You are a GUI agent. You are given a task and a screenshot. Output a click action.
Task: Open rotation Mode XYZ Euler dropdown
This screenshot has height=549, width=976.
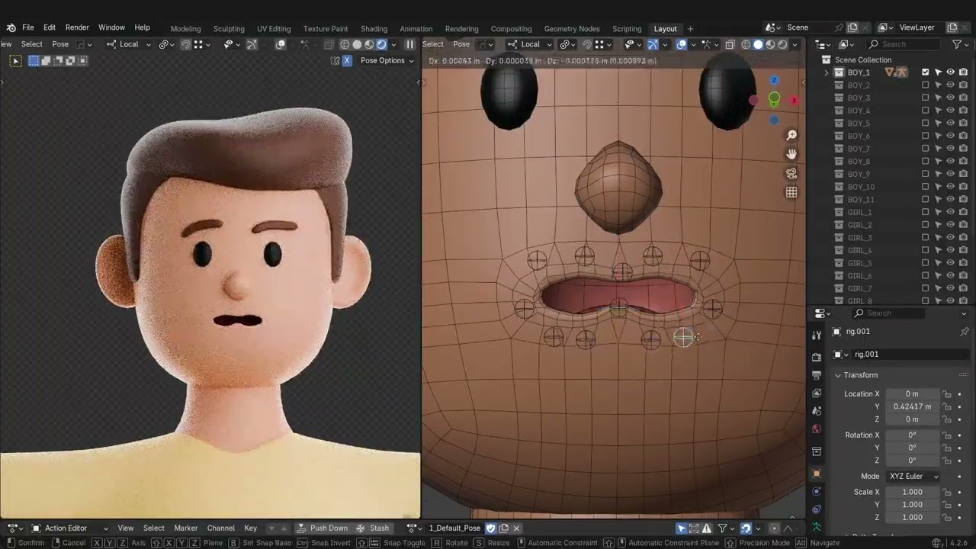click(913, 476)
